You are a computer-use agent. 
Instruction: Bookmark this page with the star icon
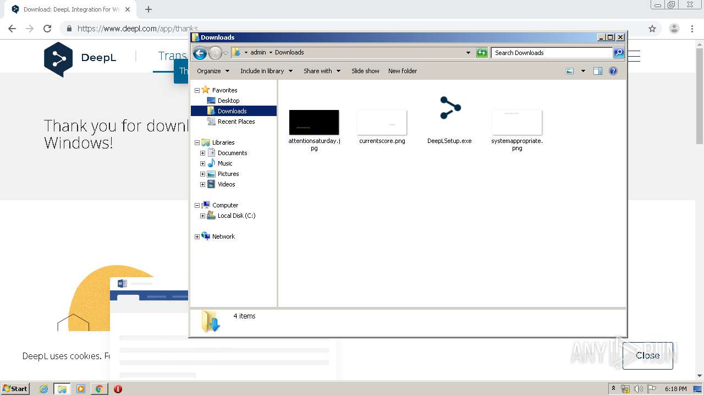point(652,29)
